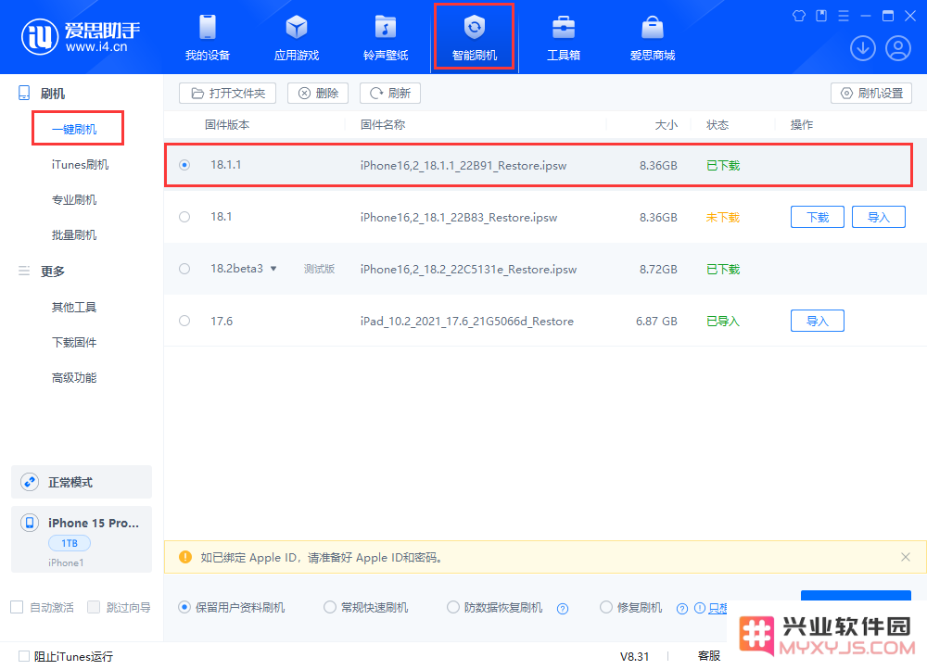This screenshot has height=670, width=927.
Task: Open 刷机设置 flash settings
Action: 871,94
